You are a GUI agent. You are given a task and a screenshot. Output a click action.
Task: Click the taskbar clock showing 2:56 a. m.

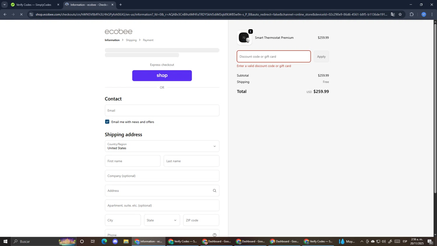[x=417, y=241]
